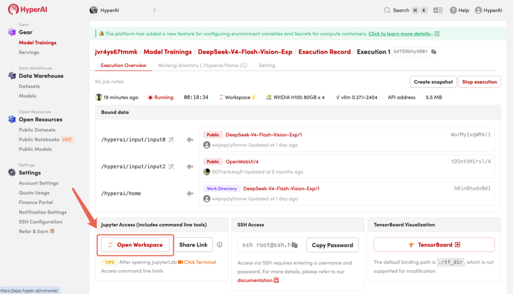Open the SSH documentation link
The height and width of the screenshot is (294, 513).
coord(258,280)
